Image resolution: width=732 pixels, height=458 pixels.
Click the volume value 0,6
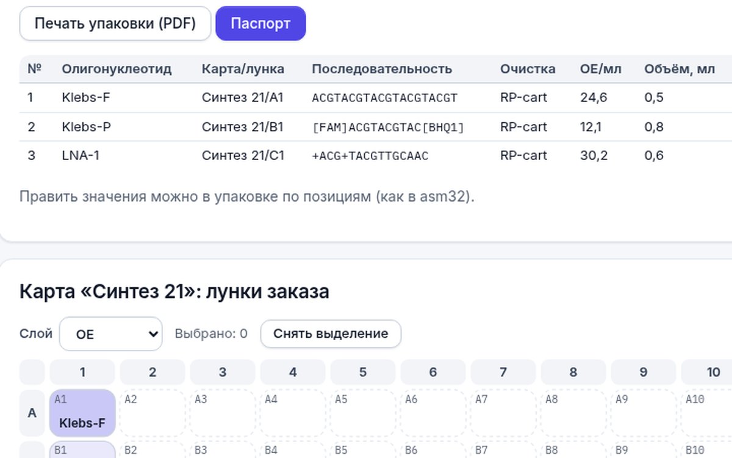(654, 156)
